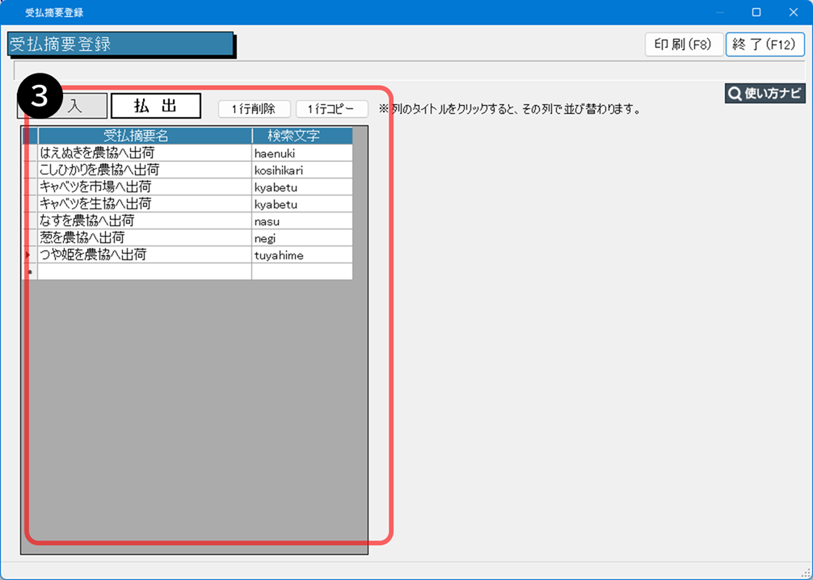Click the empty new row name cell
Viewport: 813px width, 580px height.
(x=145, y=271)
